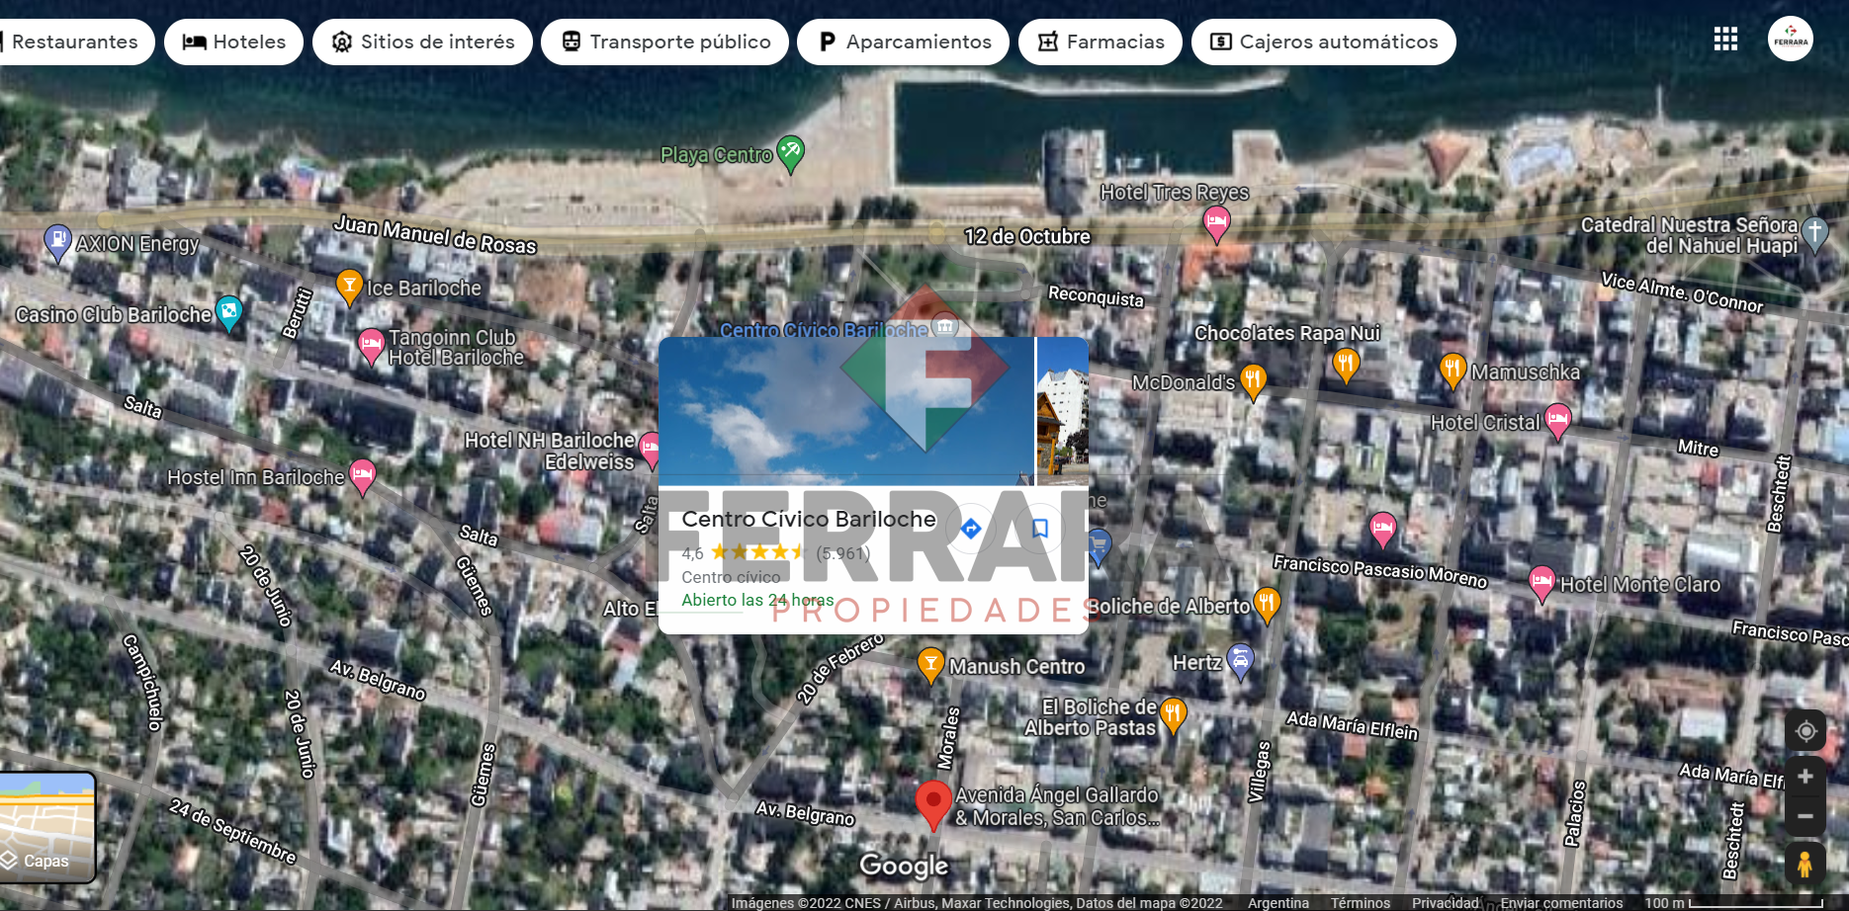Select the hotel pin above Francisco Pascasio Moreno
1849x911 pixels.
point(1383,530)
